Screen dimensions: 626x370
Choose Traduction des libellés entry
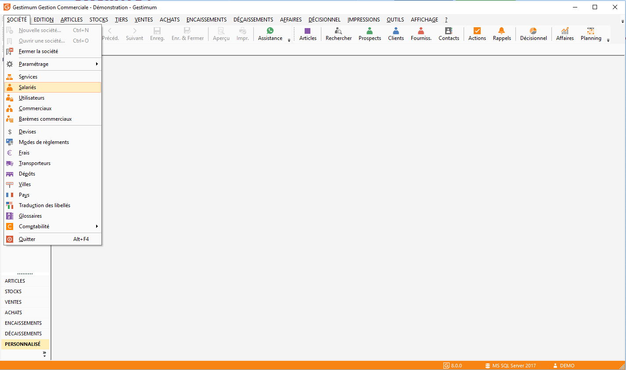point(53,205)
